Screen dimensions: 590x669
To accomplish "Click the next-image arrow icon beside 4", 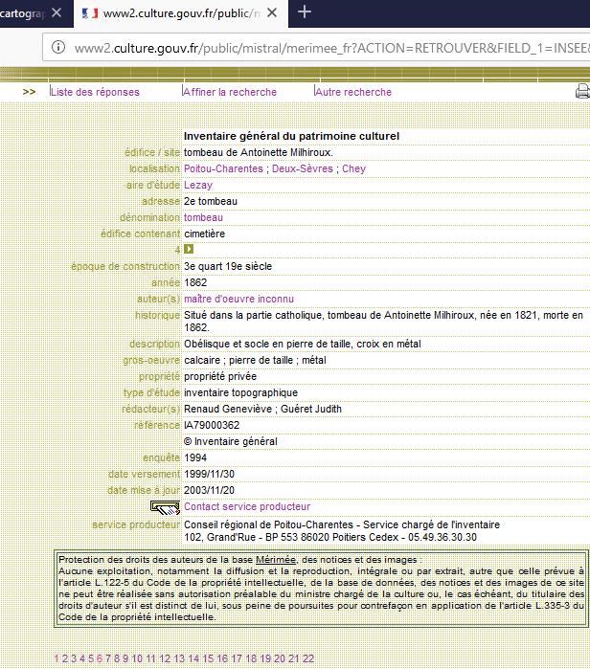I will [x=189, y=249].
